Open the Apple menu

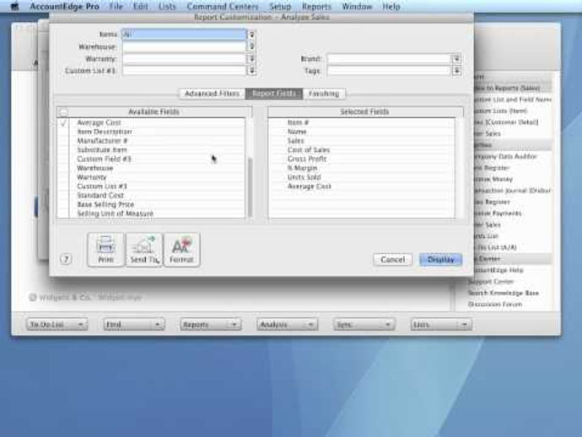tap(15, 6)
